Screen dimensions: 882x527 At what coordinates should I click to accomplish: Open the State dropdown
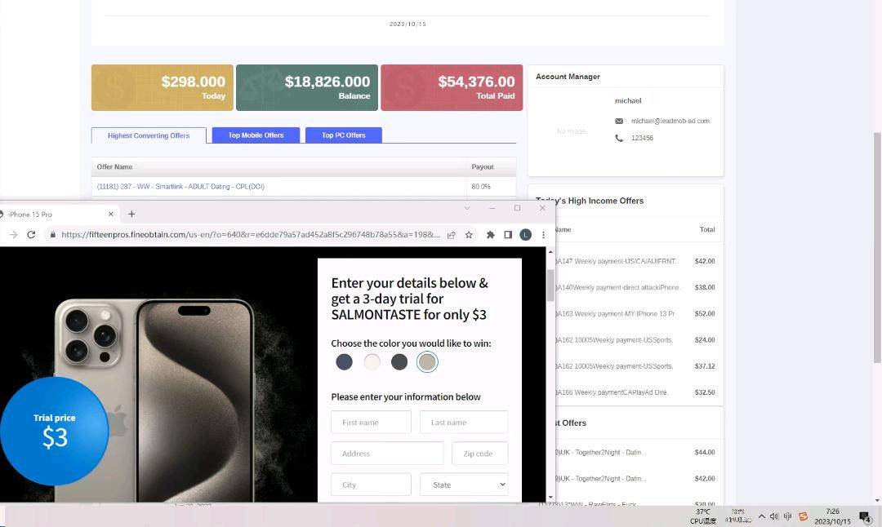pyautogui.click(x=464, y=485)
